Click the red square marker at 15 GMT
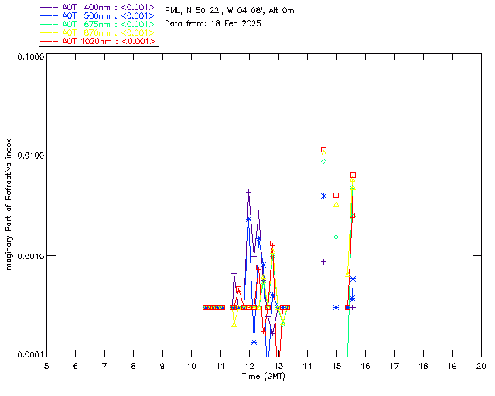Image resolution: width=495 pixels, height=396 pixels. point(336,196)
